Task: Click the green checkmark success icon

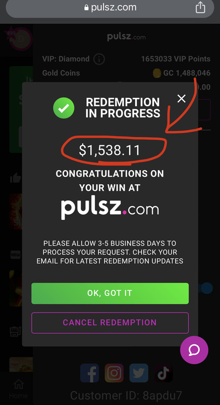Action: 64,108
